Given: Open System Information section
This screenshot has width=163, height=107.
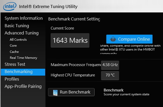Looking at the screenshot, I should pyautogui.click(x=24, y=18).
